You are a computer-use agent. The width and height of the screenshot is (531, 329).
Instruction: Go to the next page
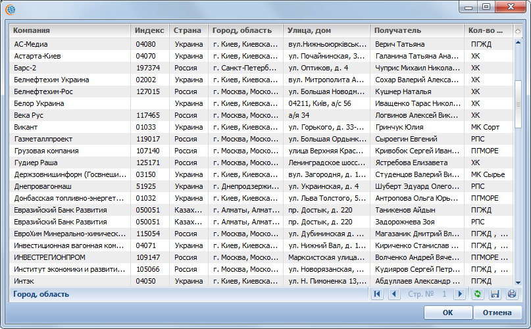[x=460, y=293]
